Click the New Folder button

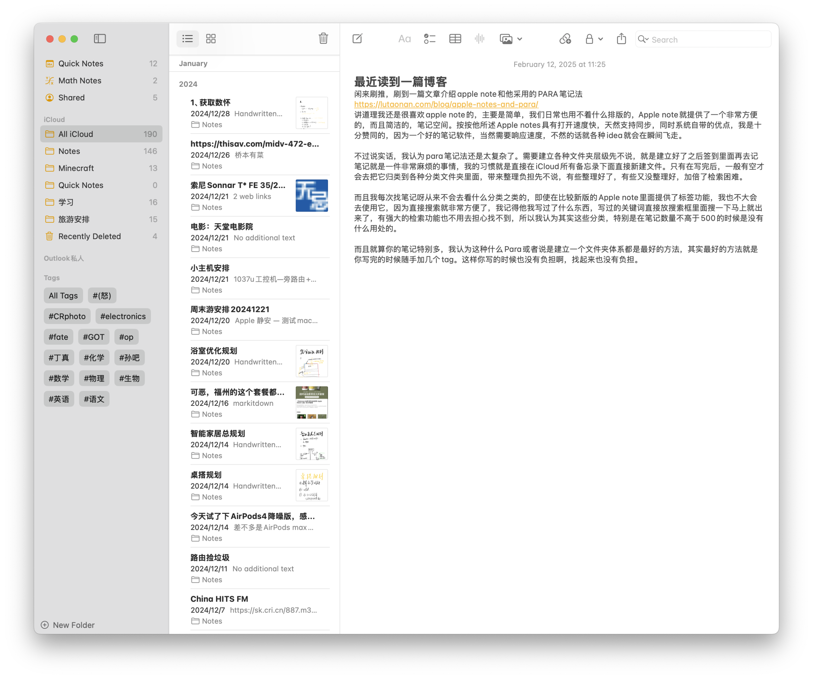click(68, 625)
